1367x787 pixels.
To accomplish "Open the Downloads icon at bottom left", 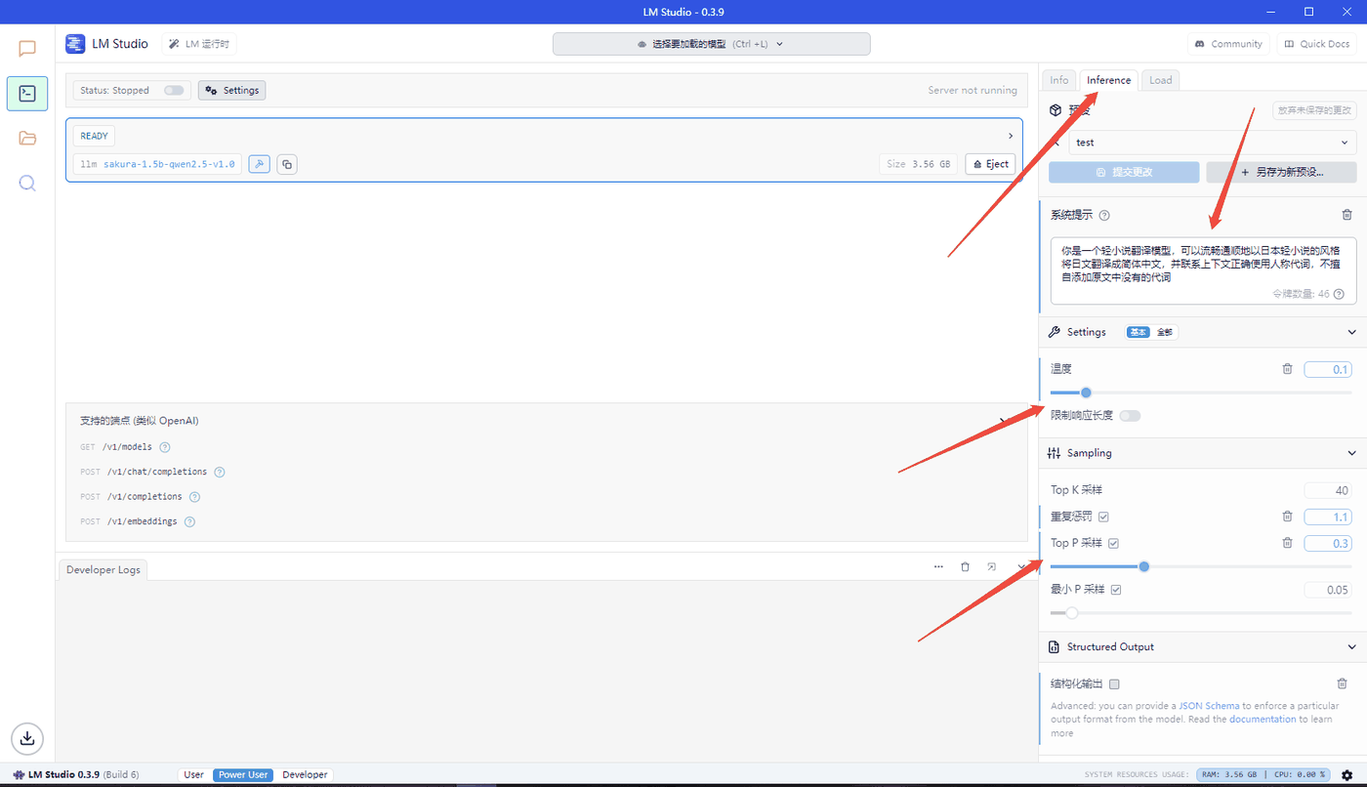I will point(27,737).
